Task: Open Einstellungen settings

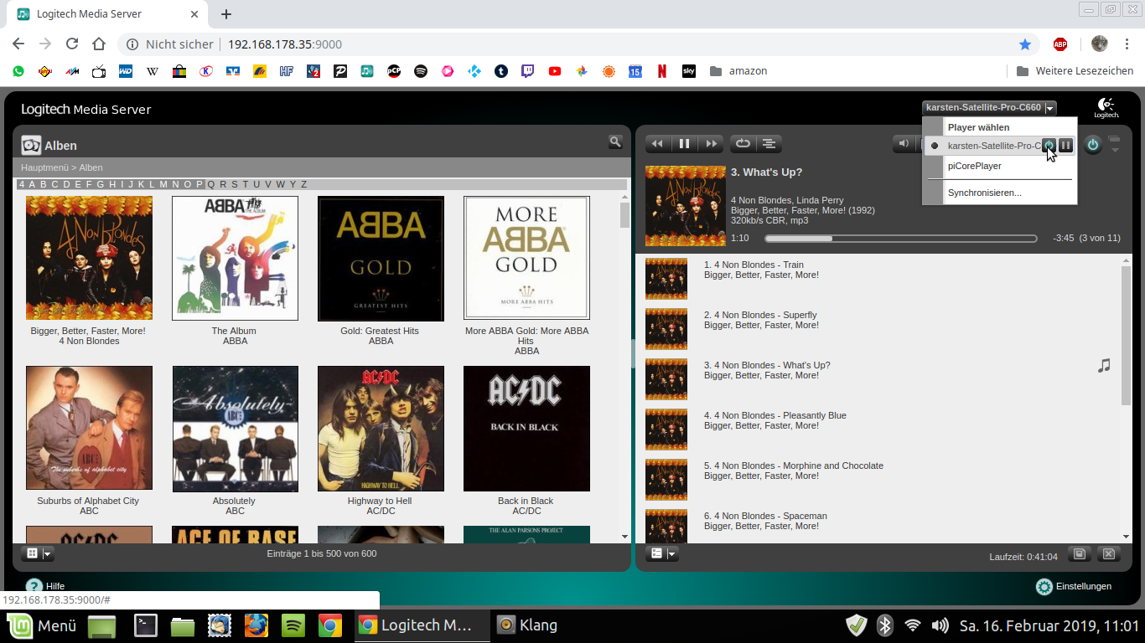Action: [x=1075, y=586]
